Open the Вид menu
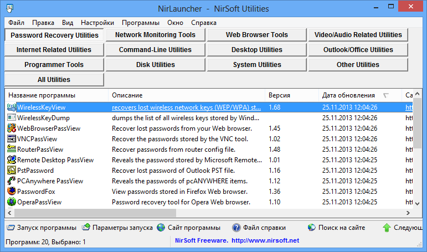 [67, 23]
